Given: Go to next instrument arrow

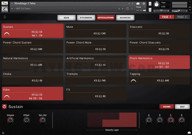Looking at the screenshot, I should pos(133,4).
